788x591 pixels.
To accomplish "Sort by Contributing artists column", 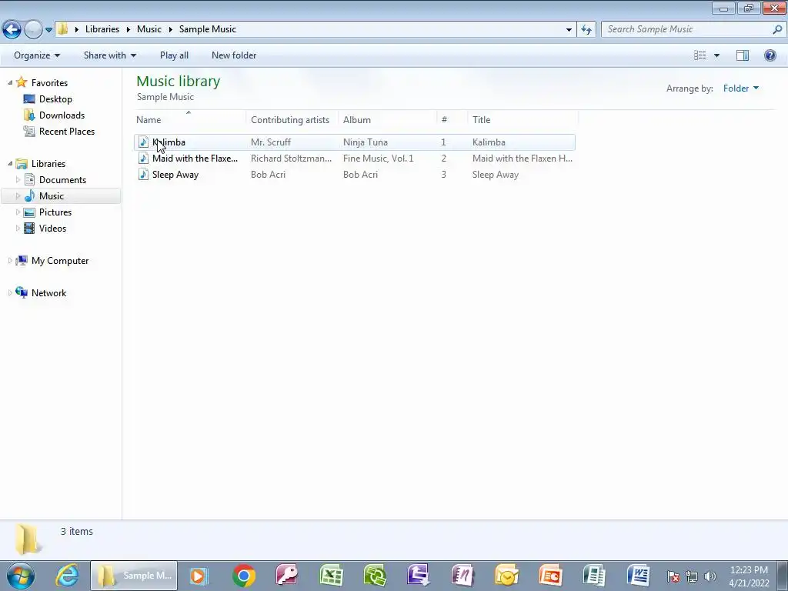I will 290,119.
